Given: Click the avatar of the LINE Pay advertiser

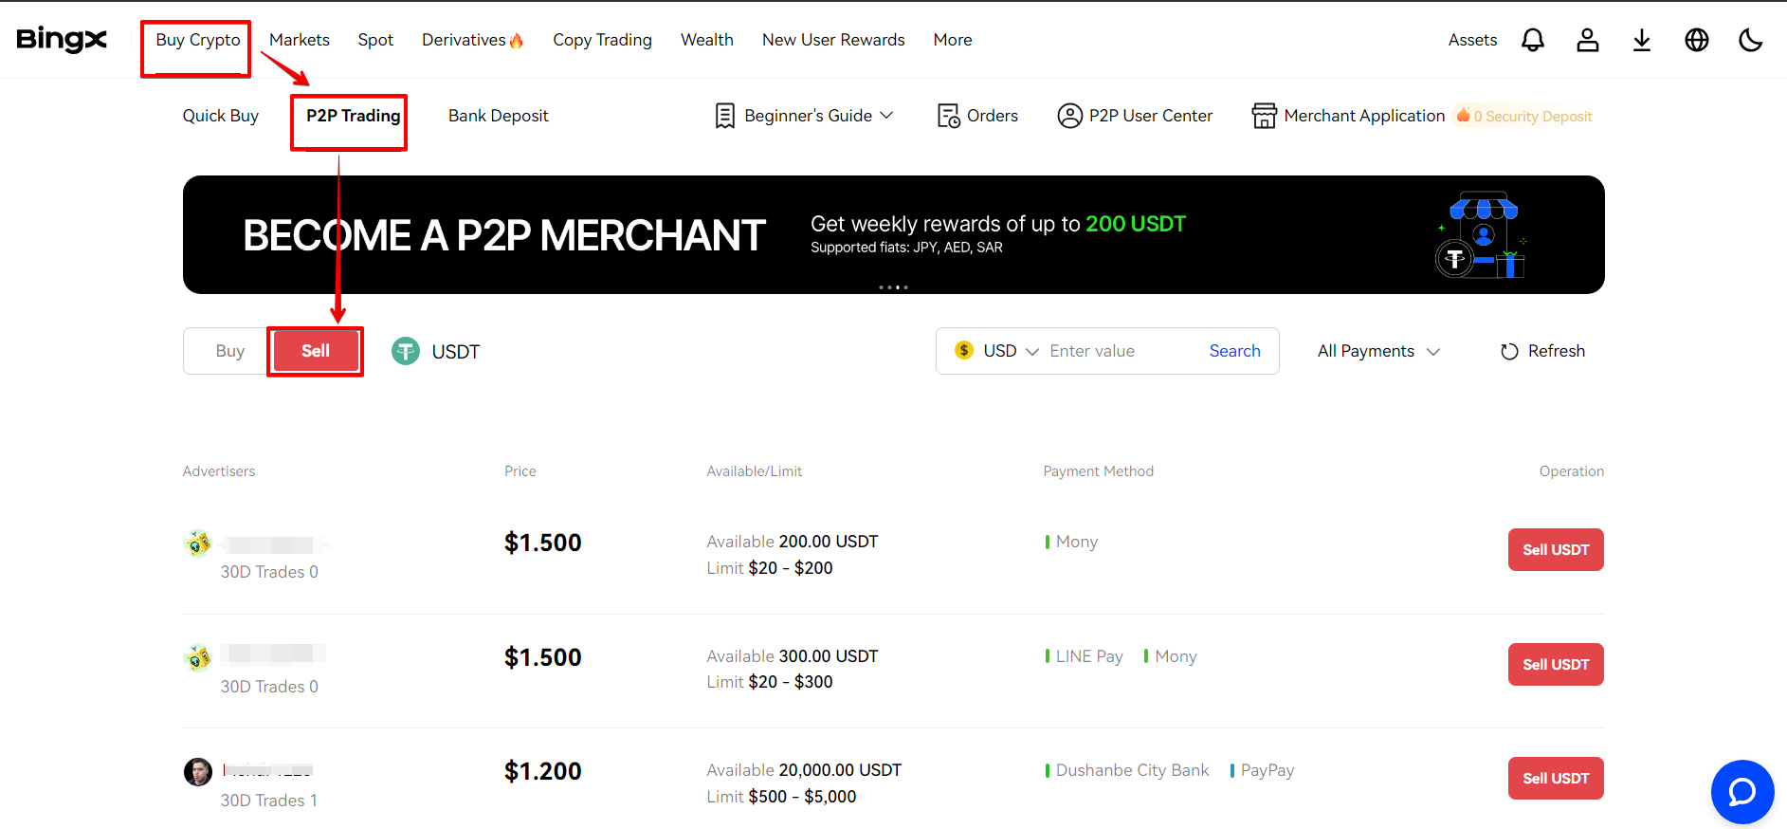Looking at the screenshot, I should point(197,656).
